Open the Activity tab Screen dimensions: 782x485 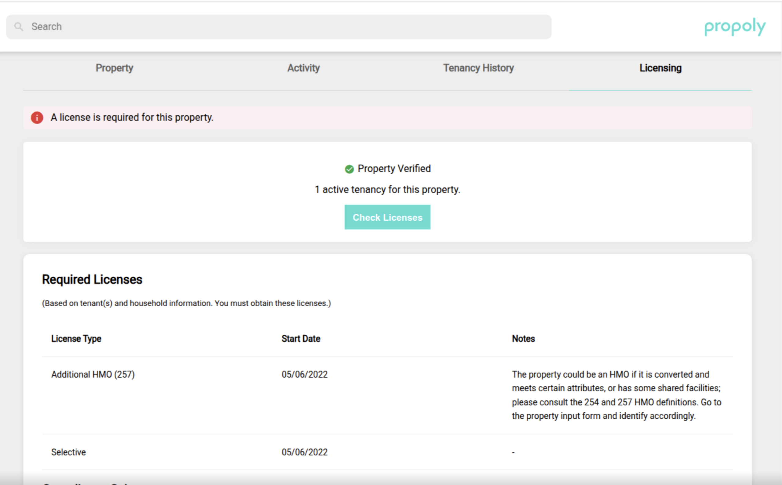(x=303, y=68)
